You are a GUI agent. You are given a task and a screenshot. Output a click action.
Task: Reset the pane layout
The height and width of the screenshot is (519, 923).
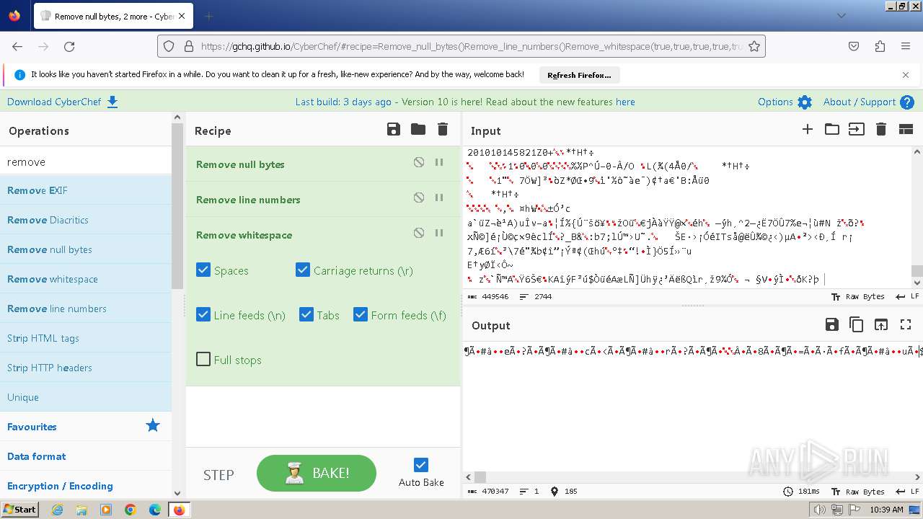point(906,130)
